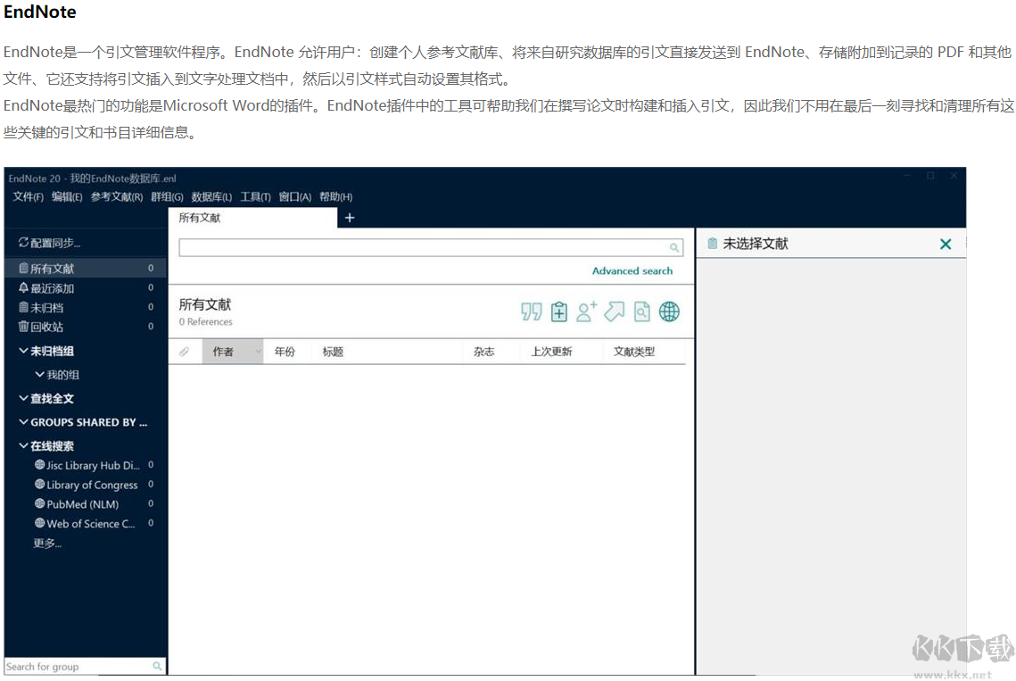This screenshot has height=681, width=1016.
Task: Click the export arrow icon on the toolbar
Action: pyautogui.click(x=614, y=311)
